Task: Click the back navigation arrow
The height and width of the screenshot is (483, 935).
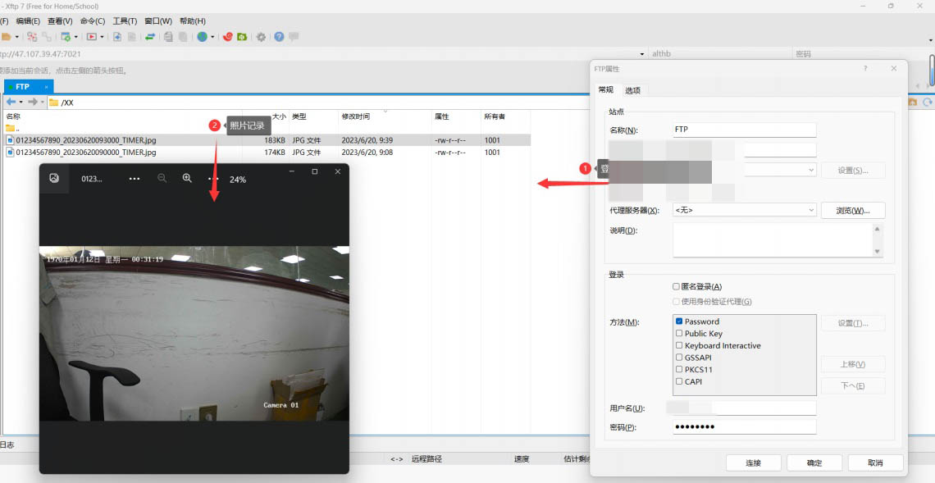Action: 11,102
